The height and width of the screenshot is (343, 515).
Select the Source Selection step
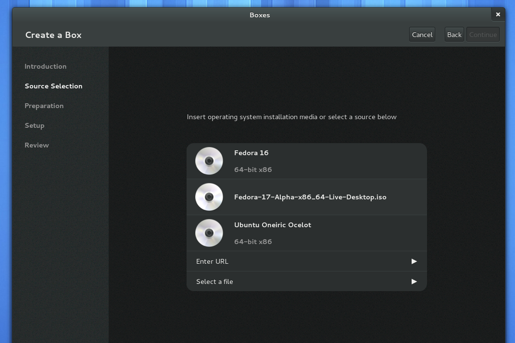coord(53,86)
